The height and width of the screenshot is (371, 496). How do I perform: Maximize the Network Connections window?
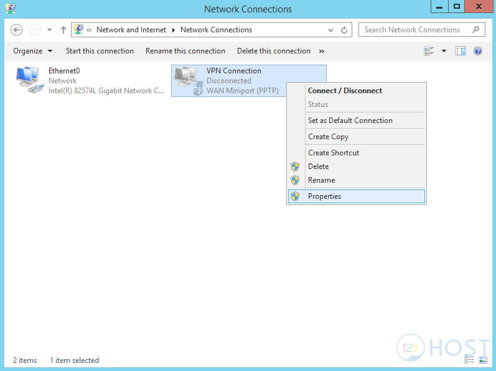click(456, 7)
